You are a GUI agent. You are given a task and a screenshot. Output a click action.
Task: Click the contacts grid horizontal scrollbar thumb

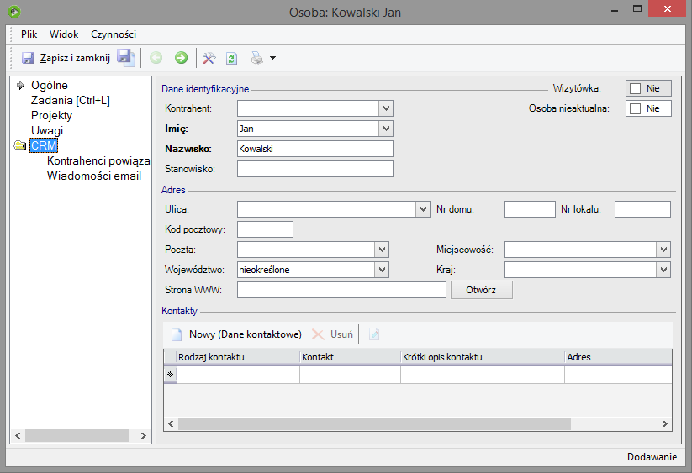[374, 424]
